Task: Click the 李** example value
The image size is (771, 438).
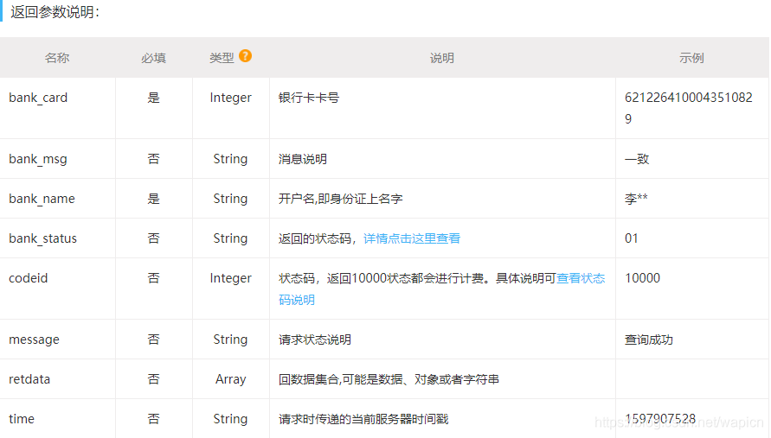Action: coord(636,199)
